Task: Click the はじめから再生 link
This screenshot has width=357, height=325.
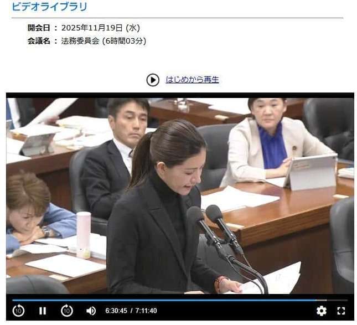Action: [192, 80]
